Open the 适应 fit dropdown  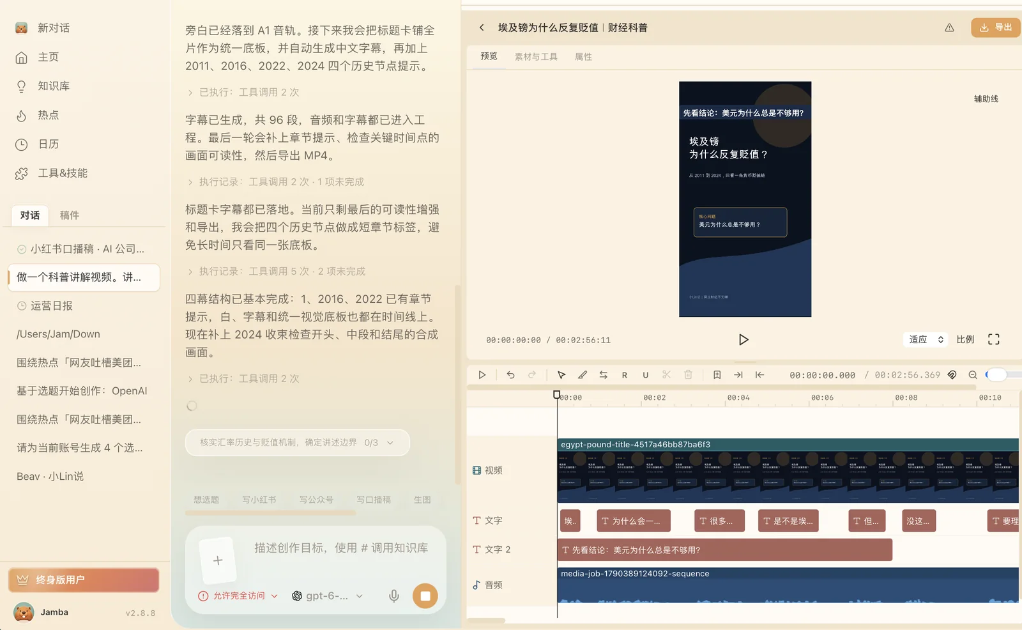pos(926,339)
